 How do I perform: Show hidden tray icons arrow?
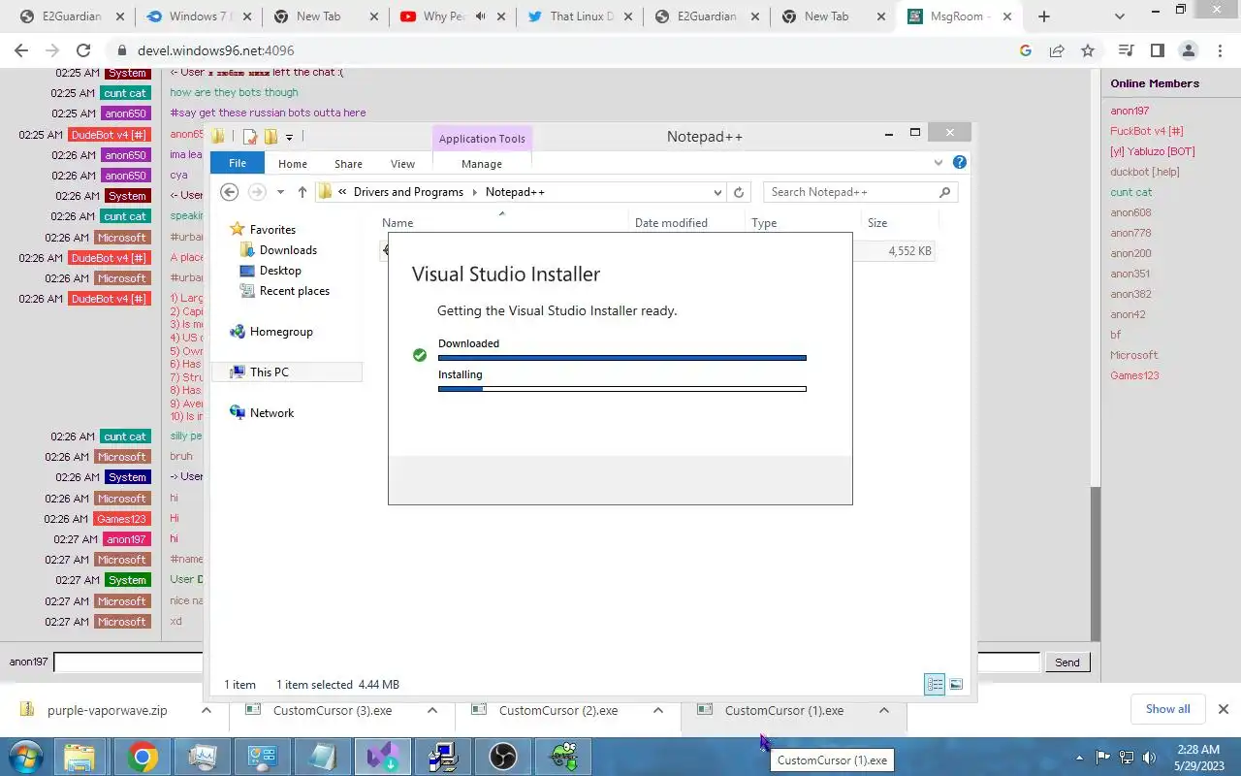(x=1080, y=758)
